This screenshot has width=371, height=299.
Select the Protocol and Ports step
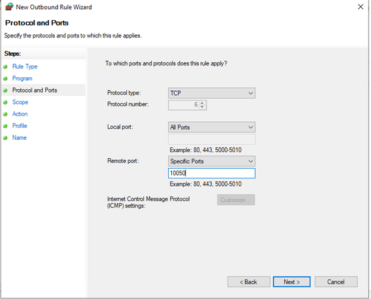34,90
